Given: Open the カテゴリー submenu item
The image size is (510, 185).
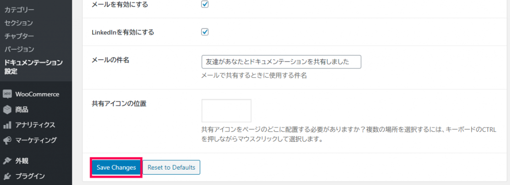Looking at the screenshot, I should pyautogui.click(x=19, y=10).
